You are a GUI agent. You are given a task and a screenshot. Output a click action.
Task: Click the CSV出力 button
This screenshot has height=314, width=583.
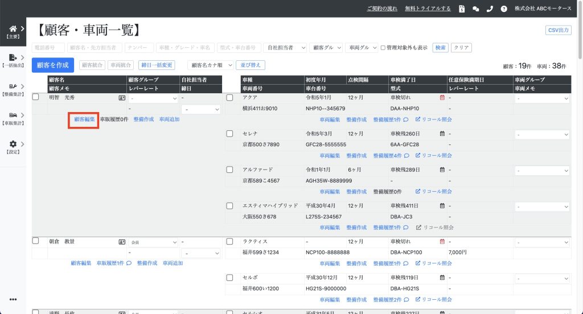(x=559, y=30)
